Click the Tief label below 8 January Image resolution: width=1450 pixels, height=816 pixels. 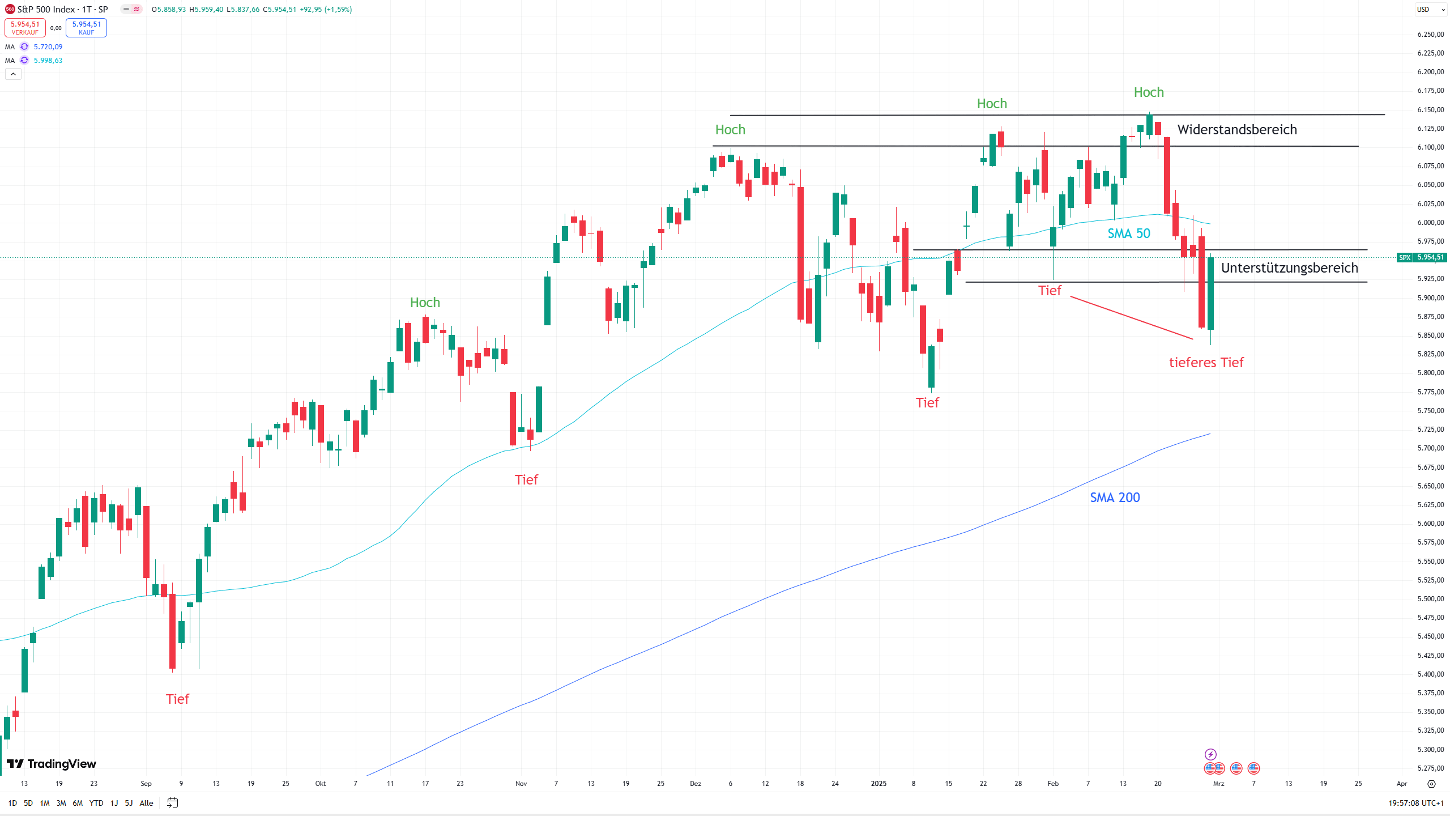927,403
